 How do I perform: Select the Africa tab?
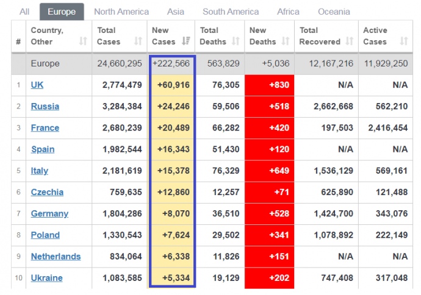pos(288,12)
